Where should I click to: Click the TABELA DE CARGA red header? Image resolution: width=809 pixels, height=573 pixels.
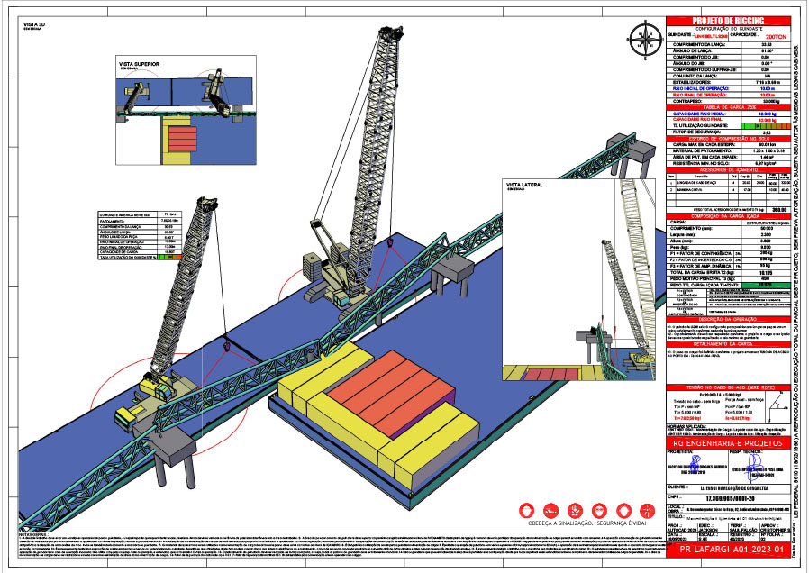(x=728, y=106)
